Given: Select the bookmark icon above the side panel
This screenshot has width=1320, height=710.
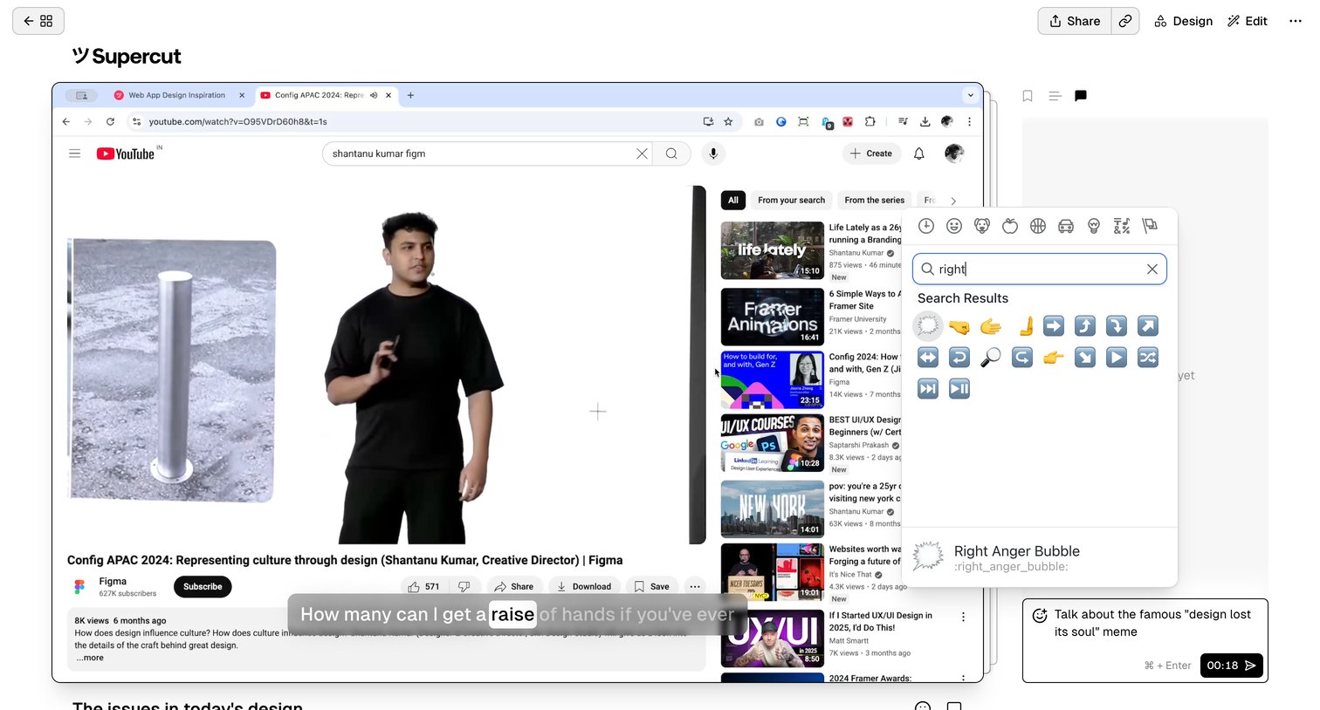Looking at the screenshot, I should point(1028,96).
